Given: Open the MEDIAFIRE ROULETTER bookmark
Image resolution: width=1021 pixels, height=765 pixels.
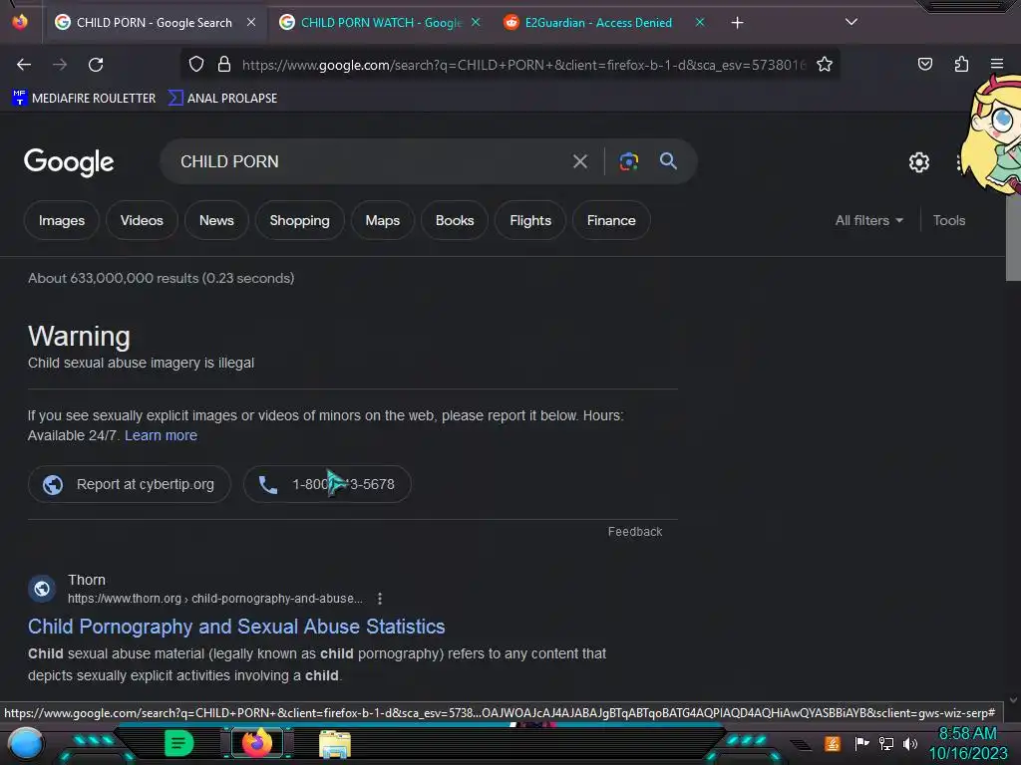Looking at the screenshot, I should point(84,99).
